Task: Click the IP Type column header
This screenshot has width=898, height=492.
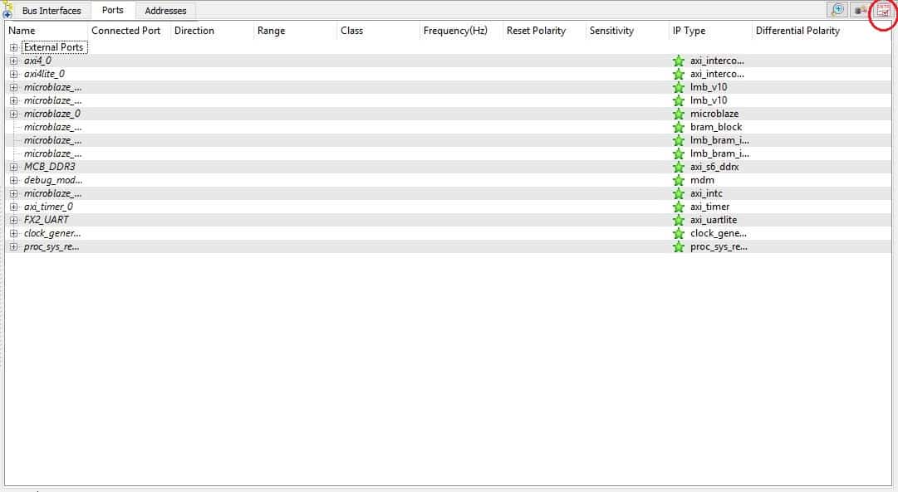Action: 689,31
